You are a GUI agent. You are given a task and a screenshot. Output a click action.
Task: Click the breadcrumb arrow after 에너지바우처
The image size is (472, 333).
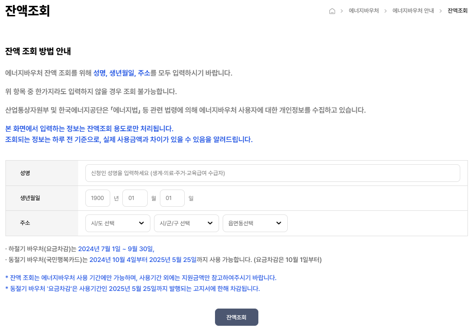pyautogui.click(x=386, y=11)
